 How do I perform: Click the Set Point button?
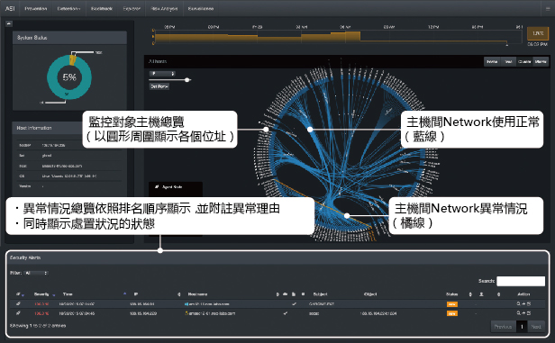tap(159, 86)
